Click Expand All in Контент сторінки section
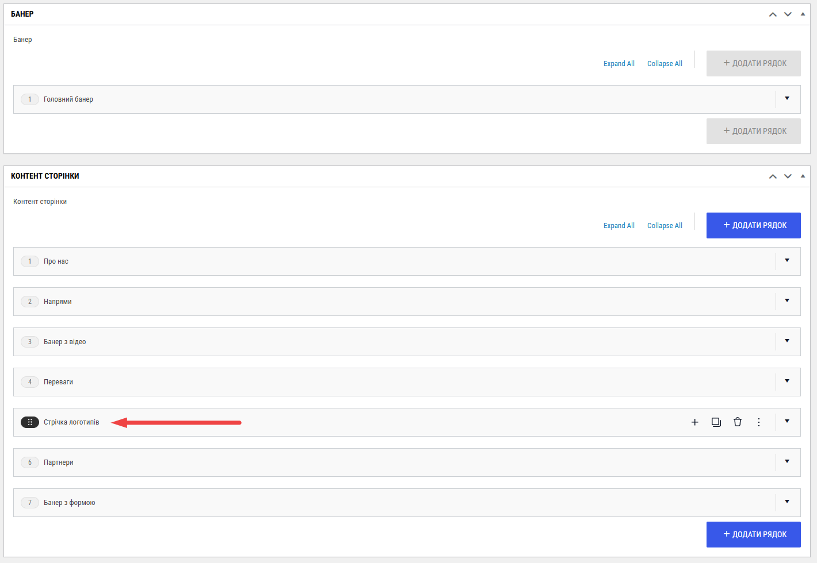Screen dimensions: 817x563 [x=619, y=226]
